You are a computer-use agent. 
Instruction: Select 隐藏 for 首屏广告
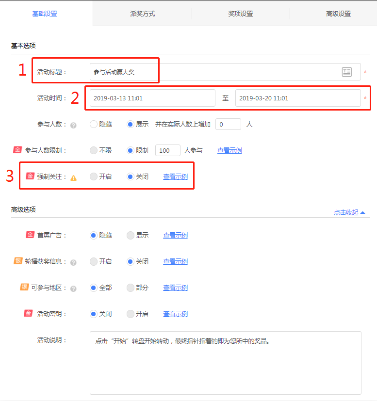tap(94, 235)
